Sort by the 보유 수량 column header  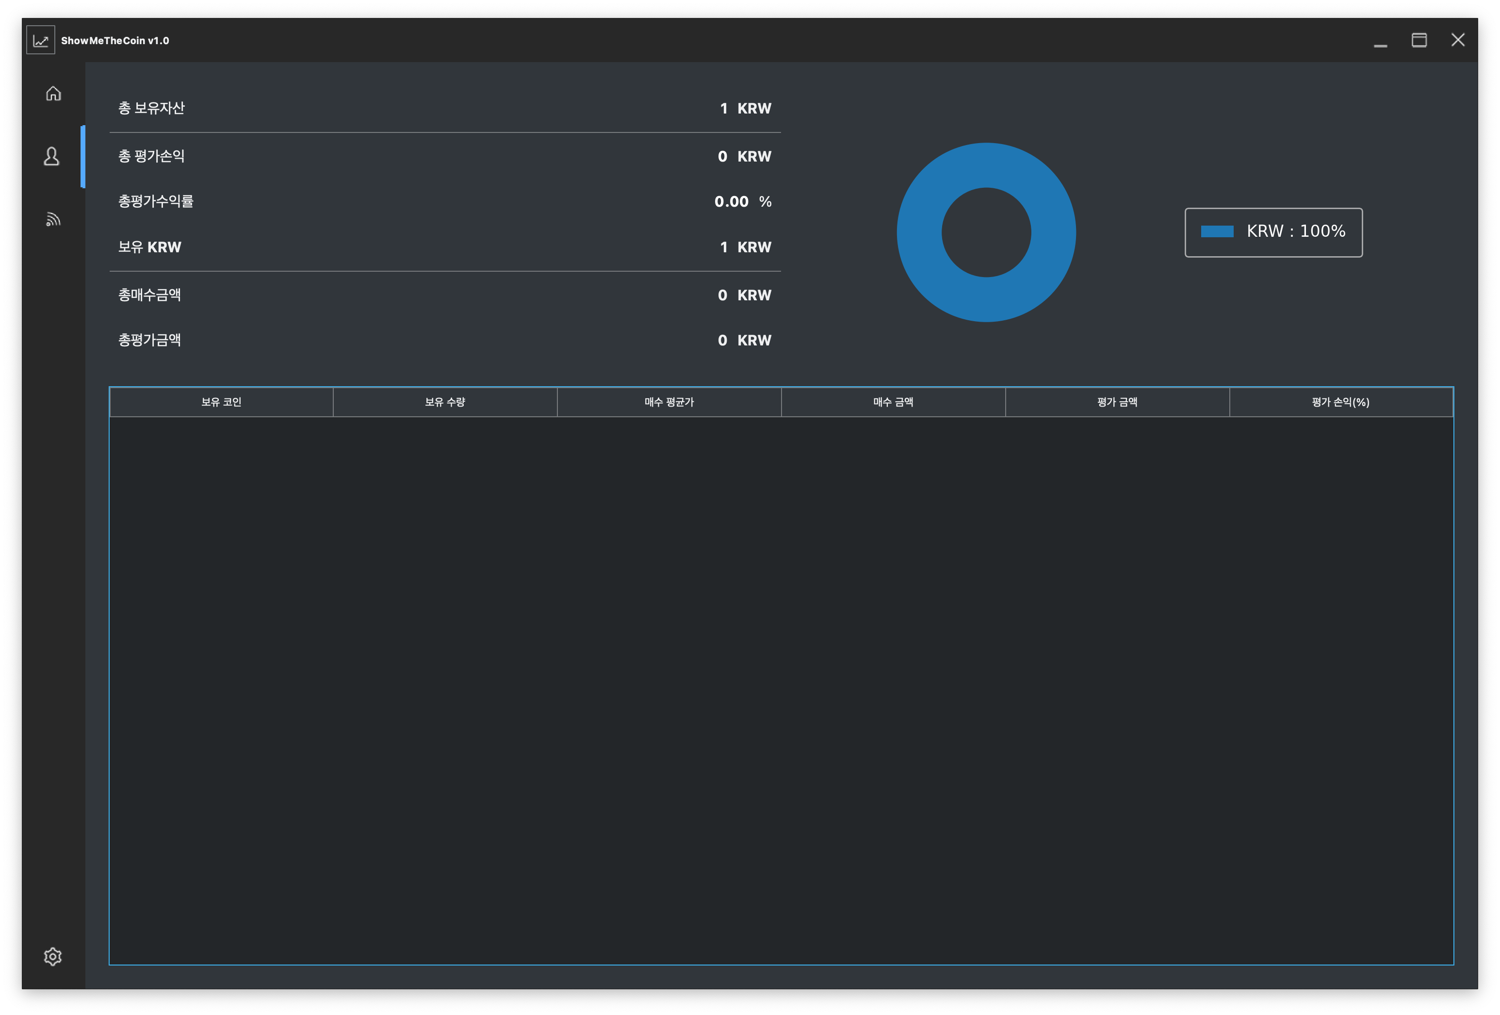click(x=445, y=402)
